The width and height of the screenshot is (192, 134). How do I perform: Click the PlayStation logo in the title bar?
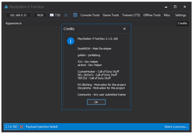click(6, 7)
